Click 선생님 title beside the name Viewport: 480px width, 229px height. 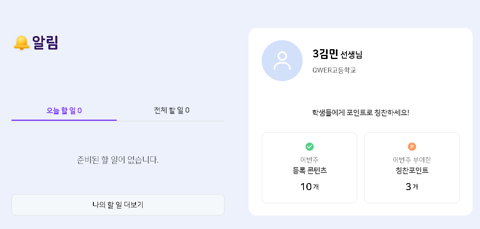click(x=351, y=54)
